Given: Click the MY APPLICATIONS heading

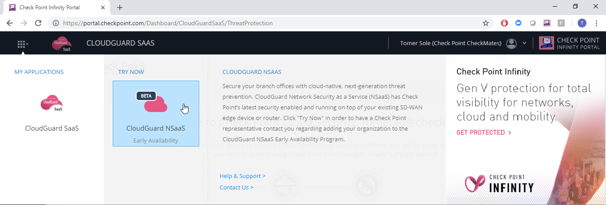Looking at the screenshot, I should [39, 72].
